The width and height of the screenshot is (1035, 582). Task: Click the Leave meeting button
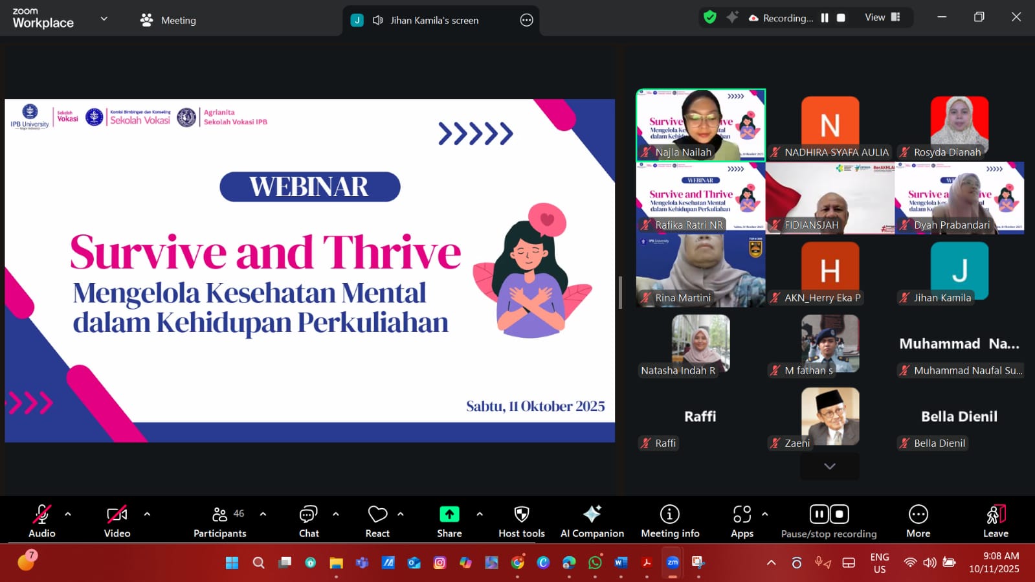click(x=996, y=521)
